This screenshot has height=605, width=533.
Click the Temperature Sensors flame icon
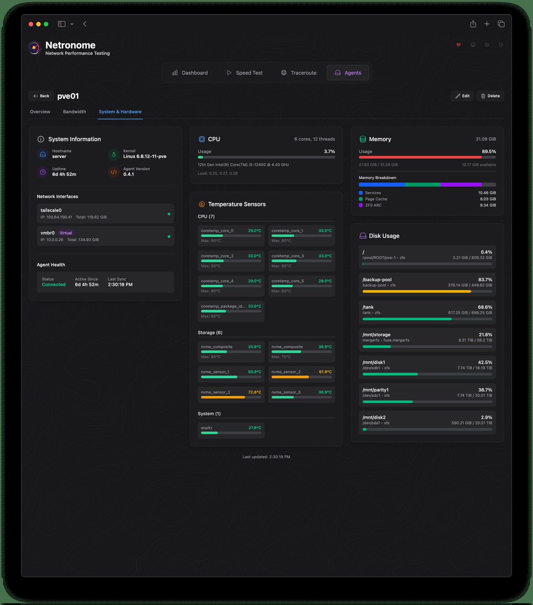click(201, 204)
